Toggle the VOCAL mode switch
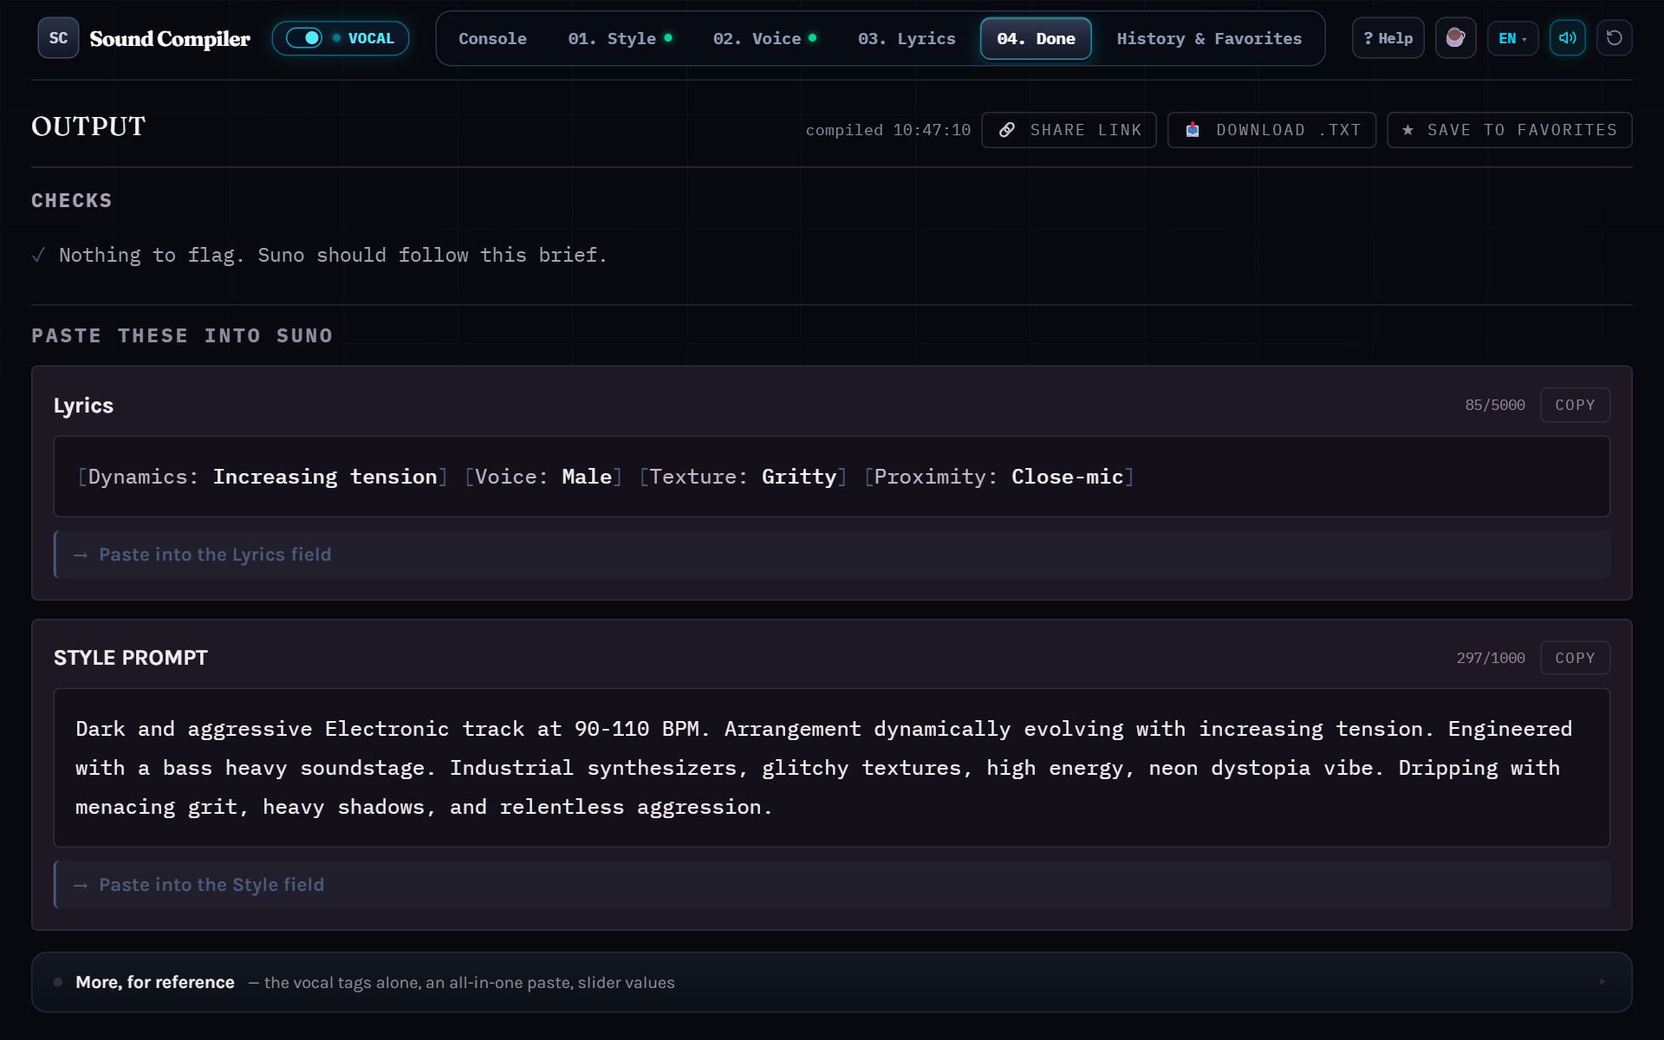This screenshot has height=1040, width=1664. 340,38
